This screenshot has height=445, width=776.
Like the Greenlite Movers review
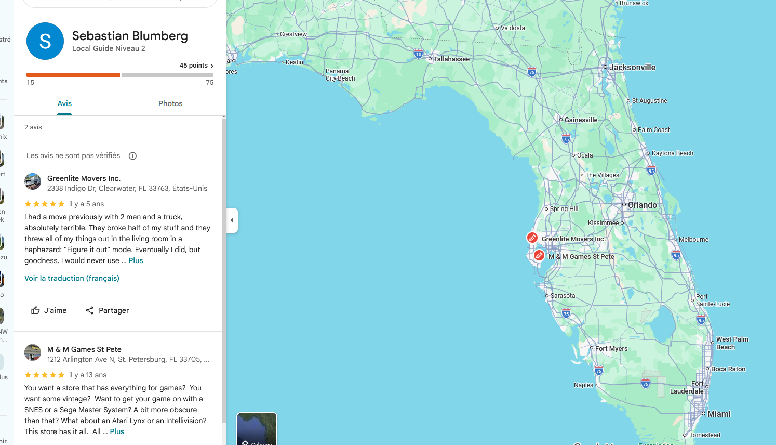49,310
